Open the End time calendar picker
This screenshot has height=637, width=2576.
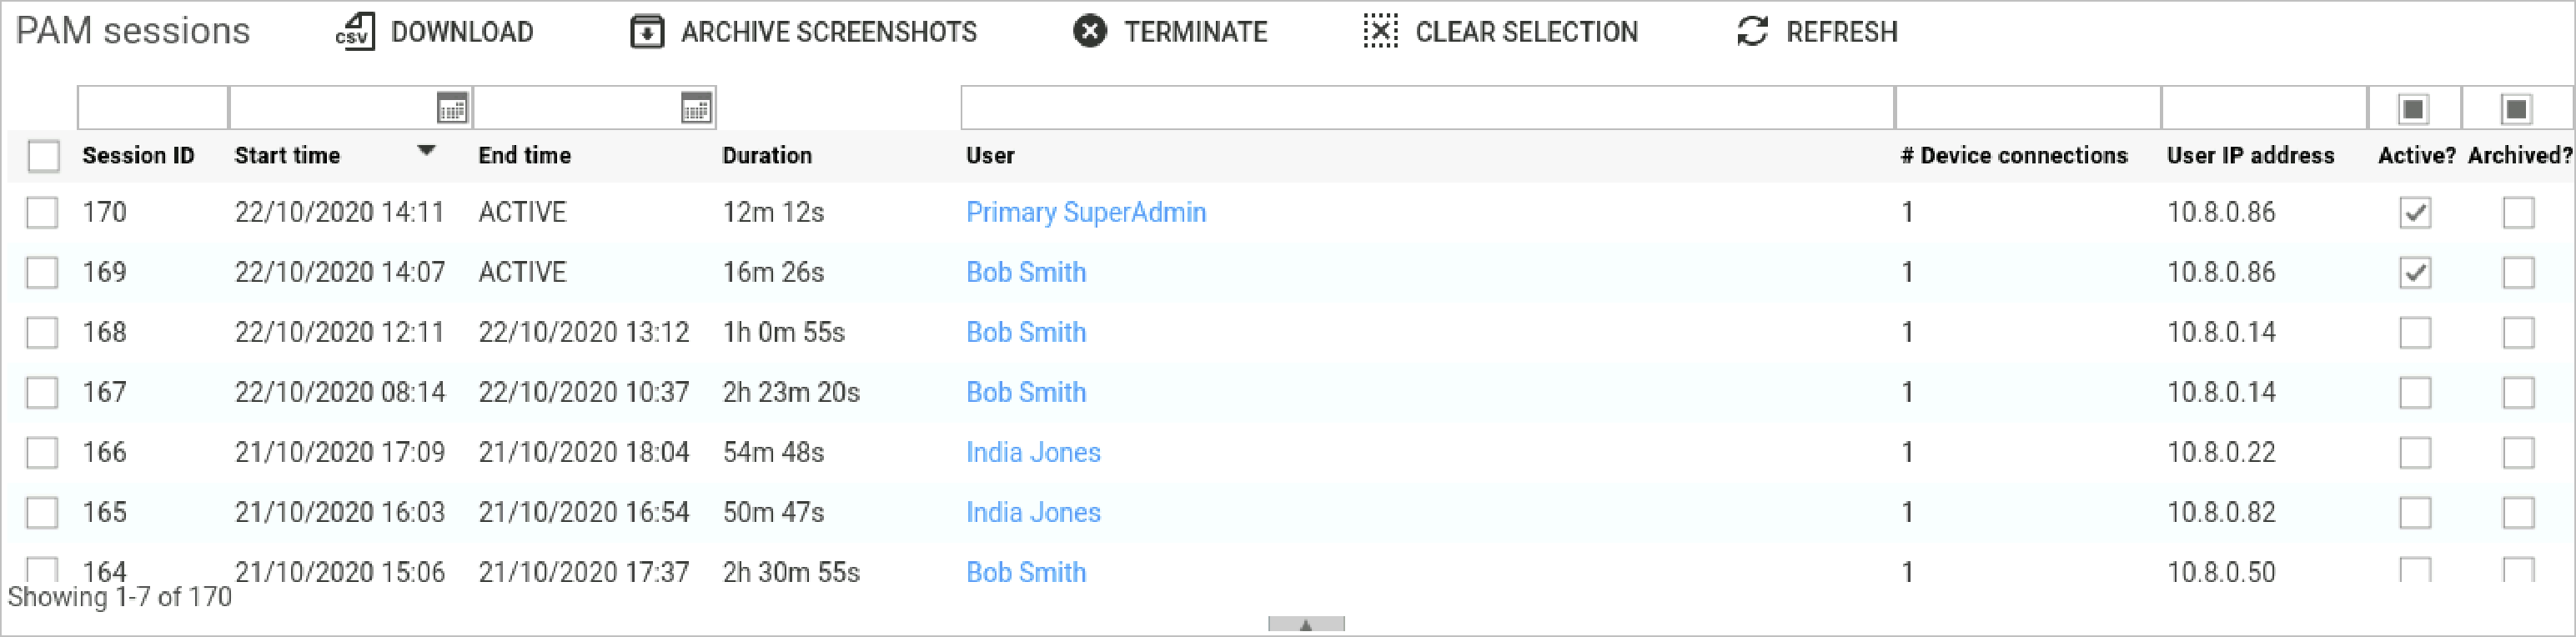[x=695, y=108]
